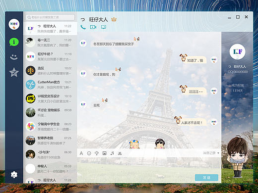258x193 pixels.
Task: Open the conversation timestamped 06:30
Action: click(50, 154)
